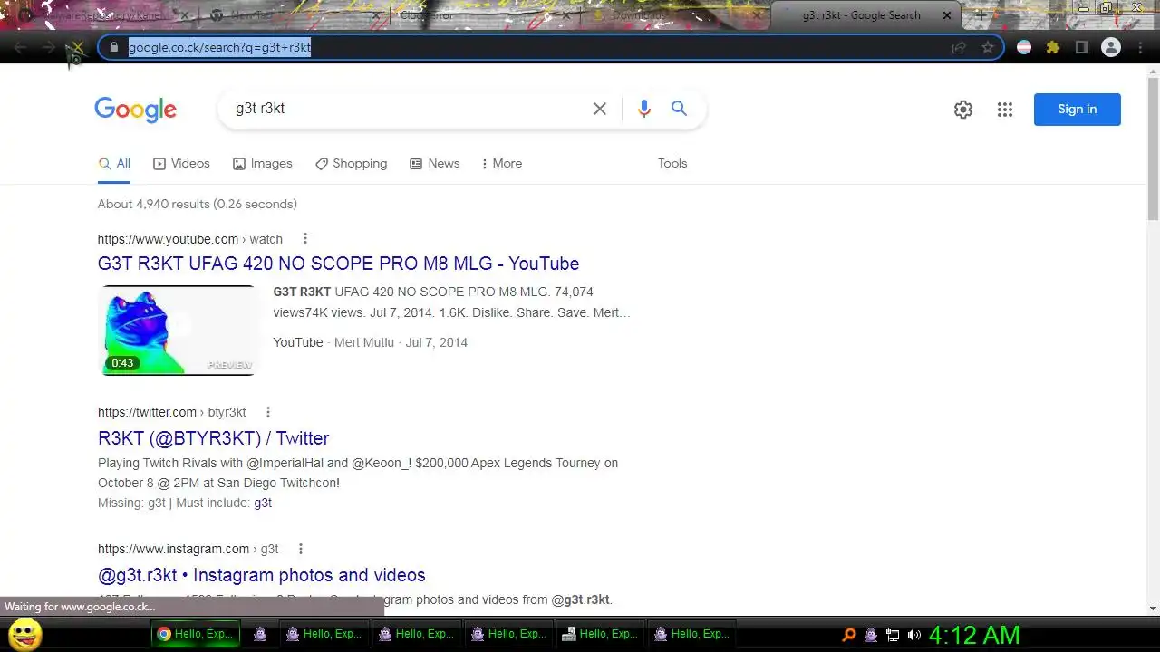Switch to the Videos results tab
The height and width of the screenshot is (652, 1160).
pos(181,164)
